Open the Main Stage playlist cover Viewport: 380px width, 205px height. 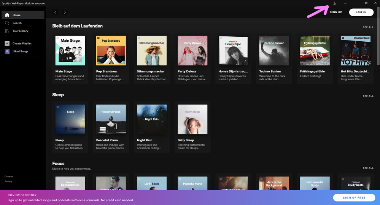point(70,50)
